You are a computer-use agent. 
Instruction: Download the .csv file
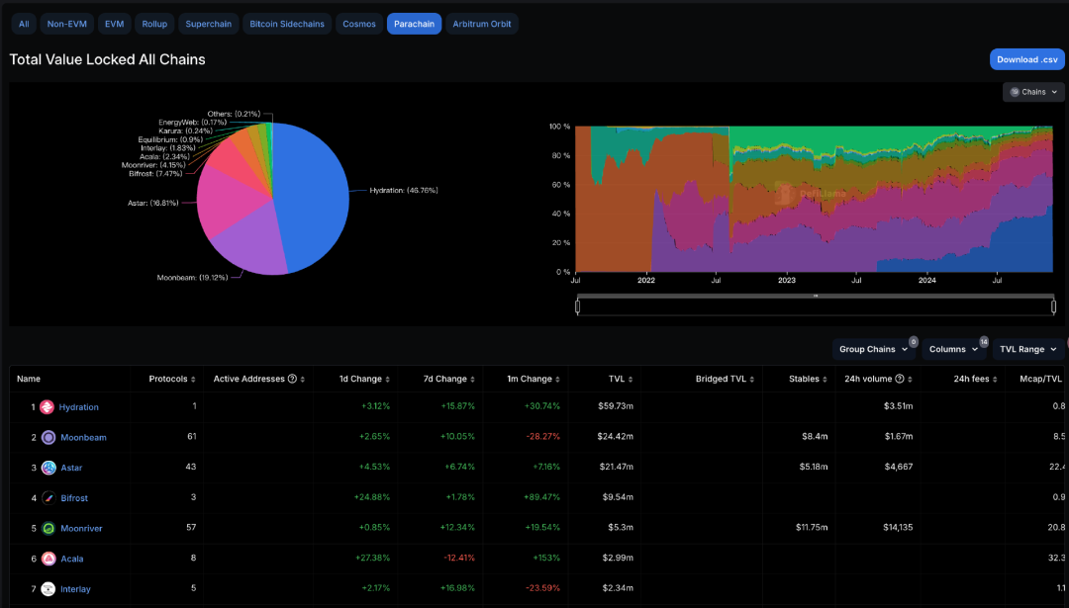click(x=1026, y=59)
